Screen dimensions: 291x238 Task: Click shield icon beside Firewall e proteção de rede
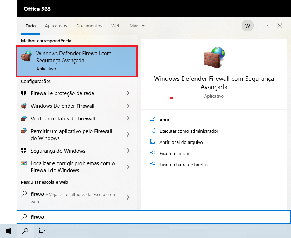(x=24, y=93)
